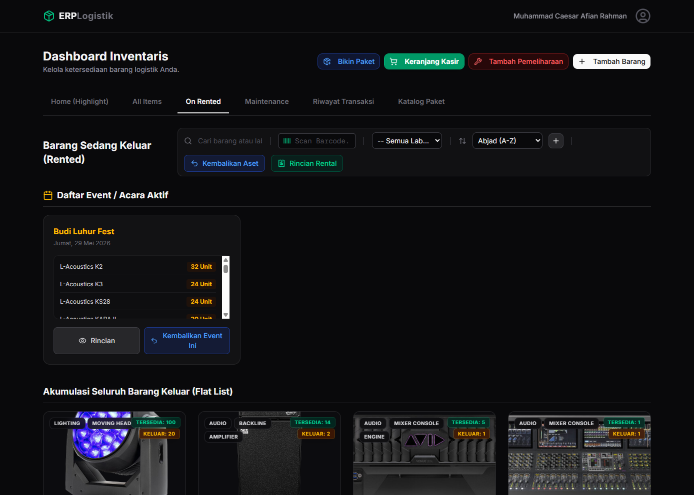The width and height of the screenshot is (694, 495).
Task: Click the user name Muhammad Caesar Afian Rahman
Action: point(570,16)
